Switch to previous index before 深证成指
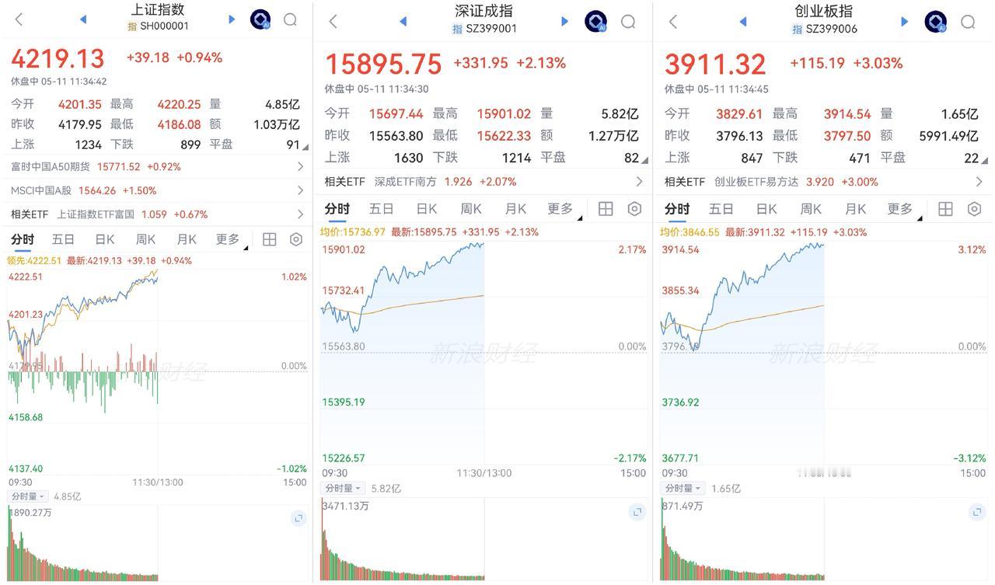Screen dimensions: 995x585 click(403, 22)
